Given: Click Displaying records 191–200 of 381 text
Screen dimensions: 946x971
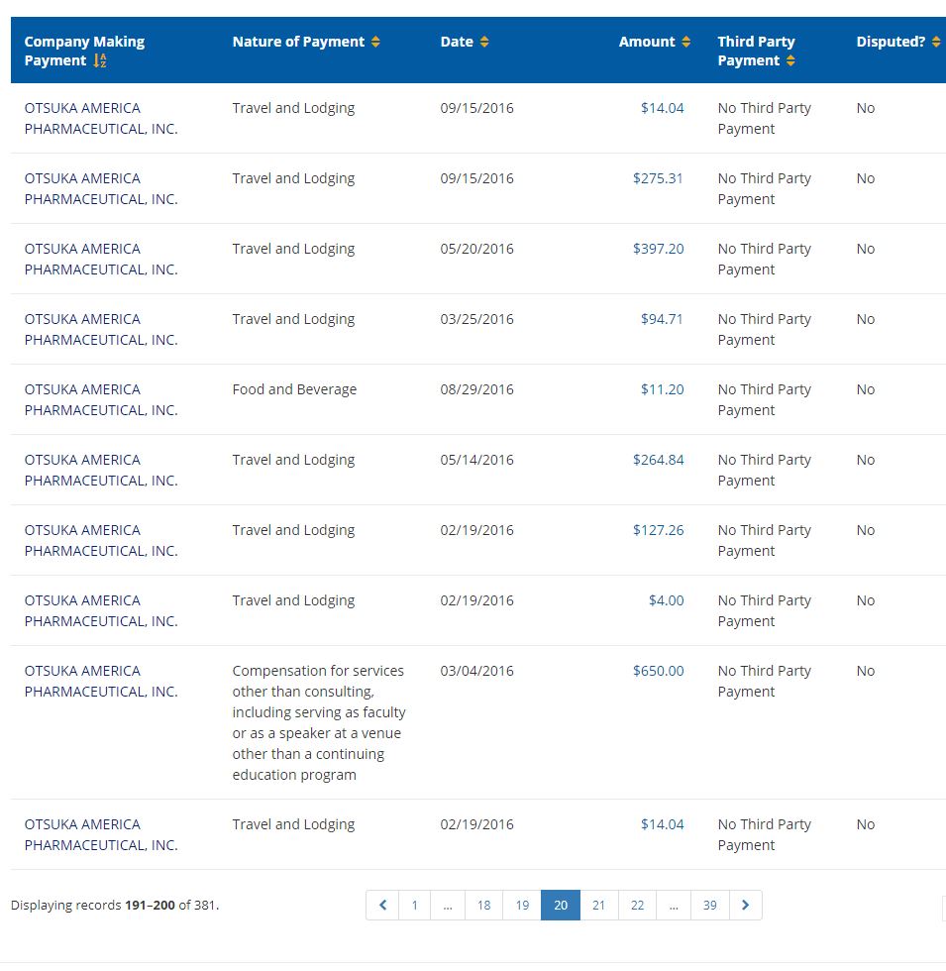Looking at the screenshot, I should click(x=115, y=906).
